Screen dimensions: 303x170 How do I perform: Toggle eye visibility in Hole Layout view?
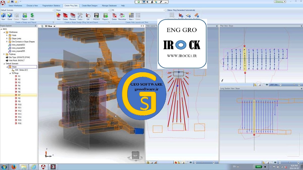(191, 162)
